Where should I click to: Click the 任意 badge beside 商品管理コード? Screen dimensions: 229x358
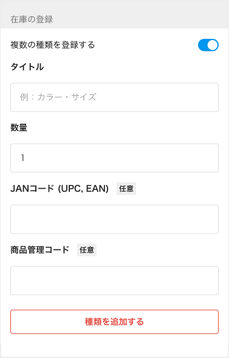[x=87, y=250]
